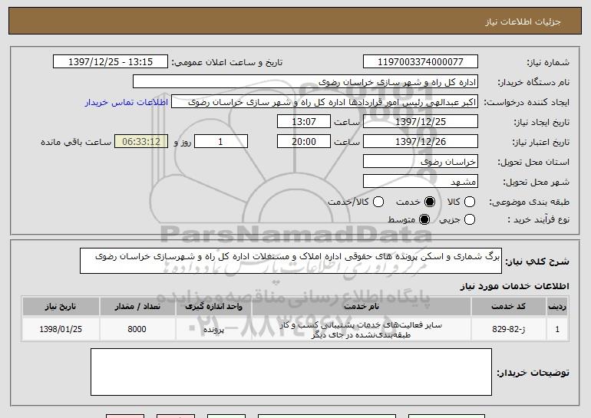Image resolution: width=591 pixels, height=418 pixels.
Task: Click the public announcement date field 1397/12/25 - 13:15
Action: click(111, 62)
